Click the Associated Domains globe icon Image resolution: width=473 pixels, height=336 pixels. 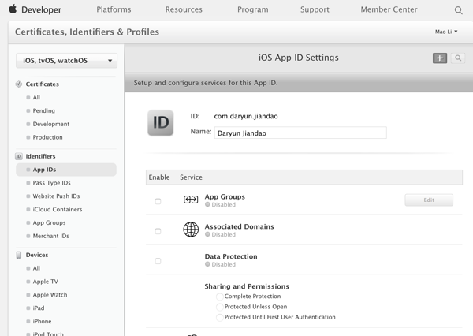(191, 230)
